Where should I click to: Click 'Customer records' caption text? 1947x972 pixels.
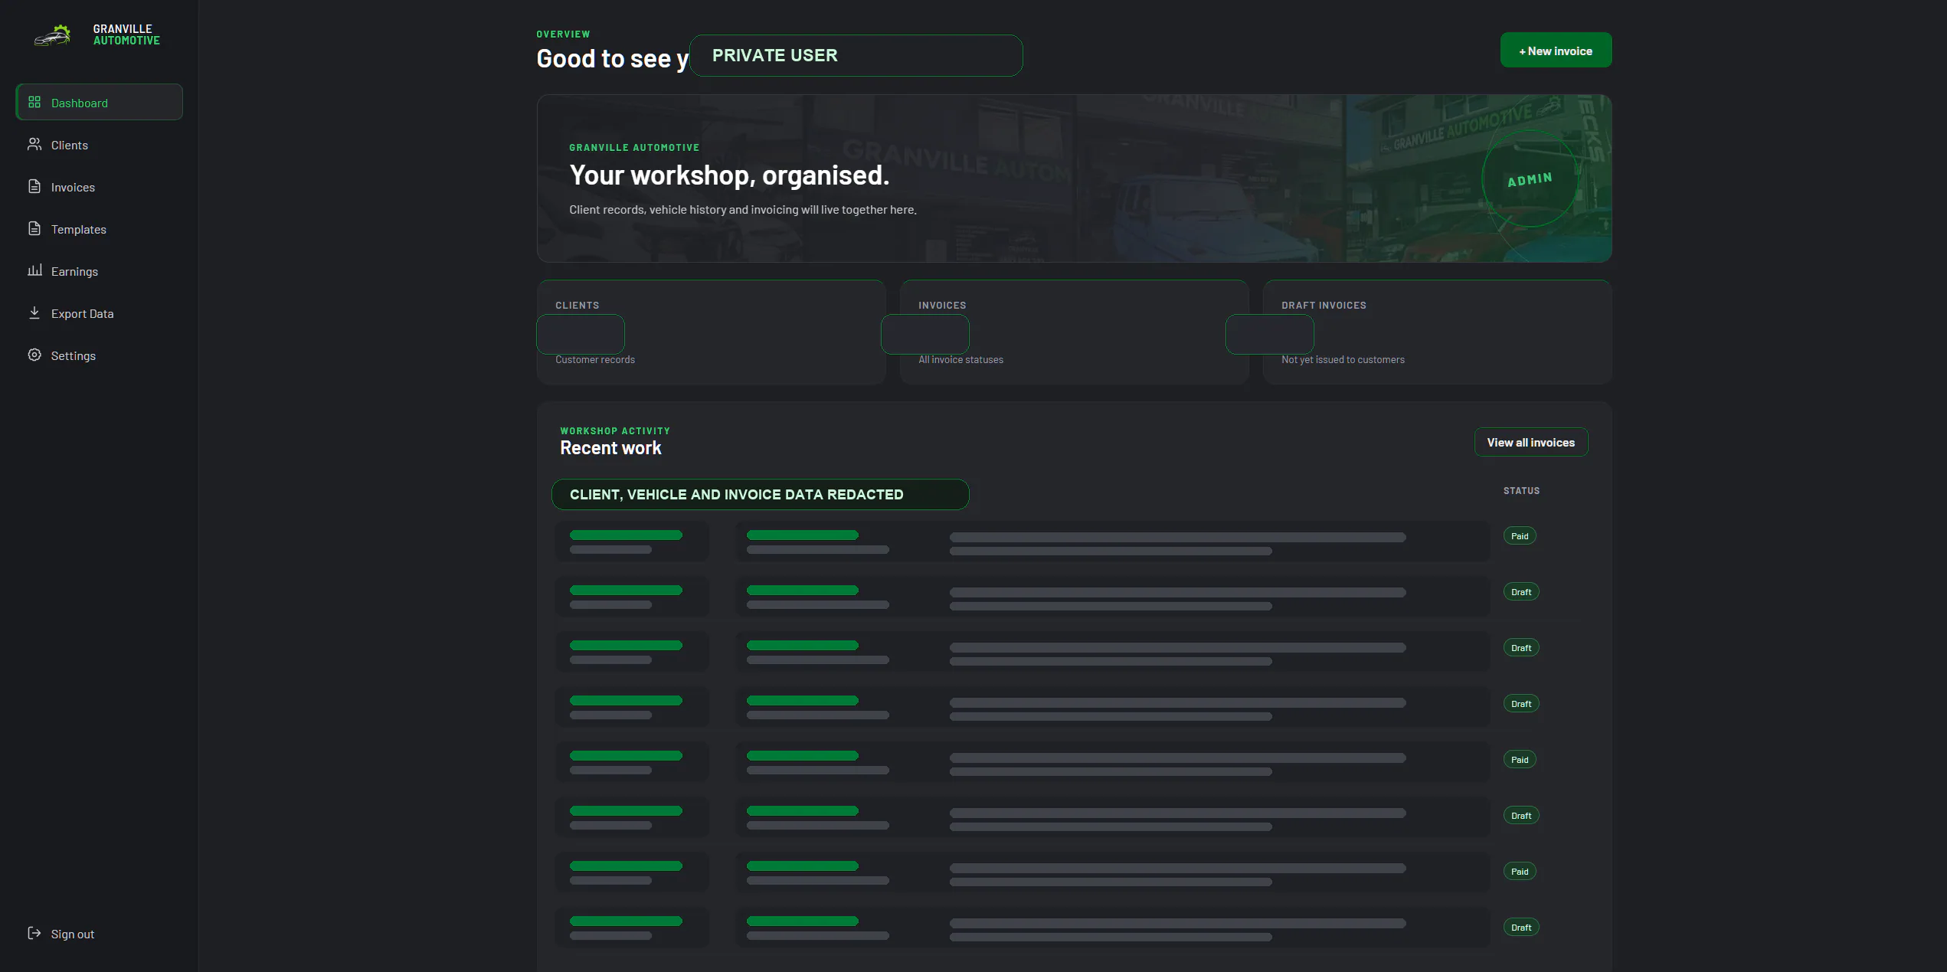pos(595,360)
